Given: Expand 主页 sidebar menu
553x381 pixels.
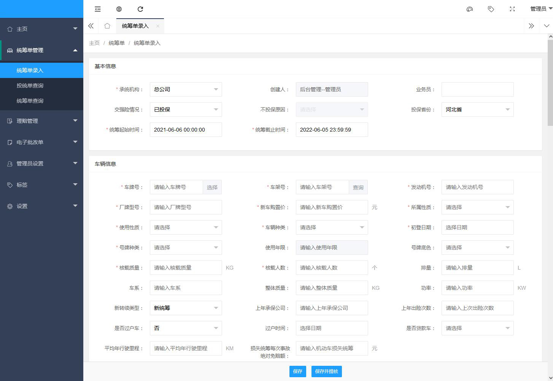Looking at the screenshot, I should pyautogui.click(x=41, y=29).
